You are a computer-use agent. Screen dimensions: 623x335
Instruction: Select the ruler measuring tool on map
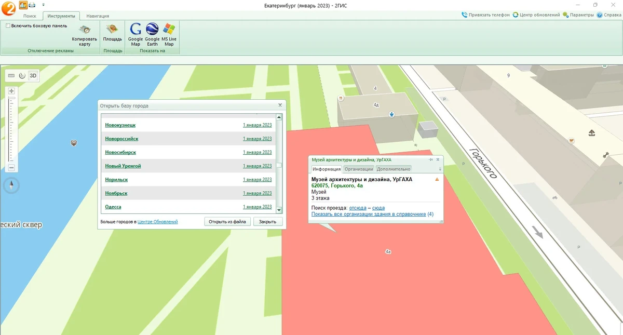11,76
